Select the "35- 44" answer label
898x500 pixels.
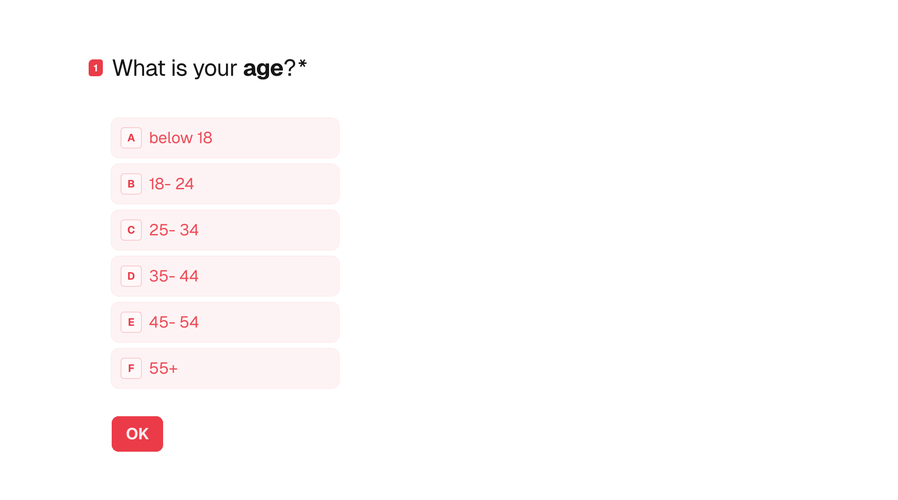(174, 276)
